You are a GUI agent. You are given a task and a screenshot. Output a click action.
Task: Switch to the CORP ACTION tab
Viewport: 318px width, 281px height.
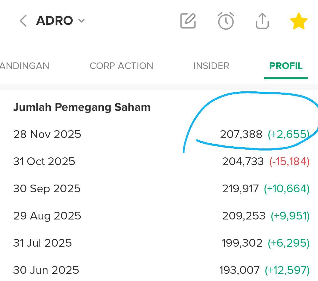[121, 66]
